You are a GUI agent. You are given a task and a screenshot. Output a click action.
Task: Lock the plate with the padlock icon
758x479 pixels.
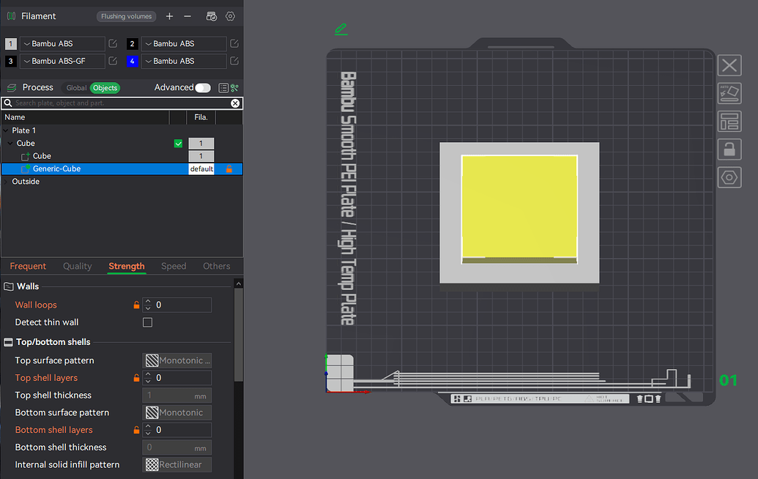729,149
